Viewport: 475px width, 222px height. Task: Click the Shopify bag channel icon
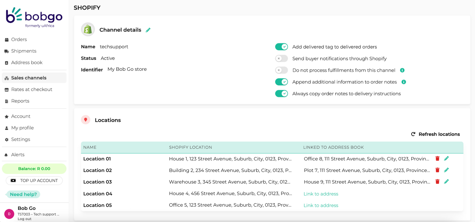pyautogui.click(x=88, y=29)
